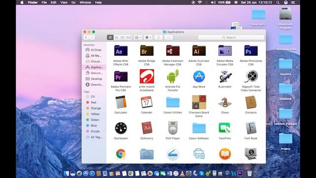316x178 pixels.
Task: Select Adobe Extension Manager CS6 folder
Action: [x=173, y=50]
